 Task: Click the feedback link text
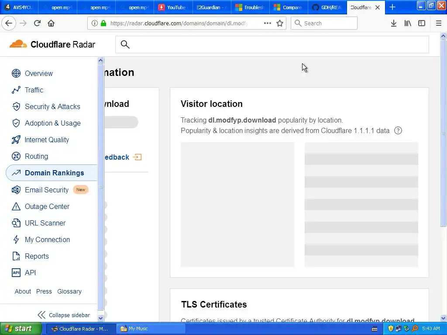point(117,157)
